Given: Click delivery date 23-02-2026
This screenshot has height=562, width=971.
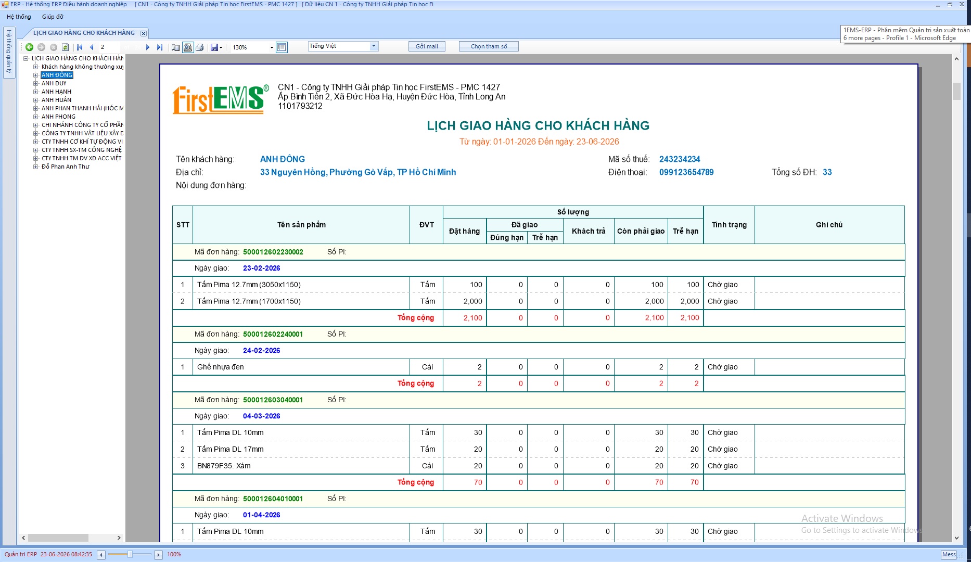Looking at the screenshot, I should tap(261, 268).
